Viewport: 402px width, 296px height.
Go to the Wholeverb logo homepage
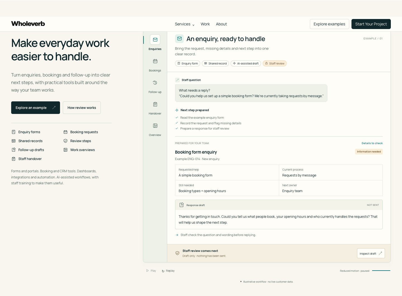(x=28, y=24)
